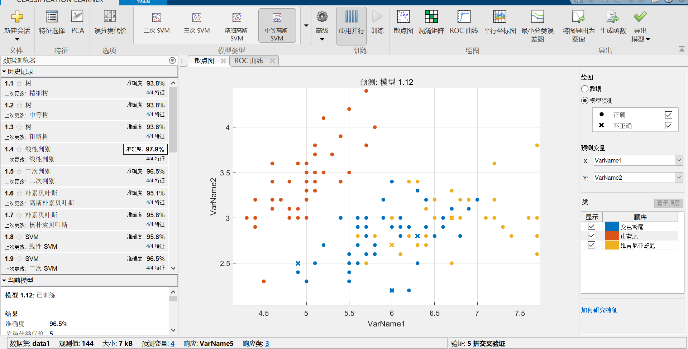The image size is (688, 349).
Task: Click the 新建会话 new session icon
Action: tap(17, 17)
